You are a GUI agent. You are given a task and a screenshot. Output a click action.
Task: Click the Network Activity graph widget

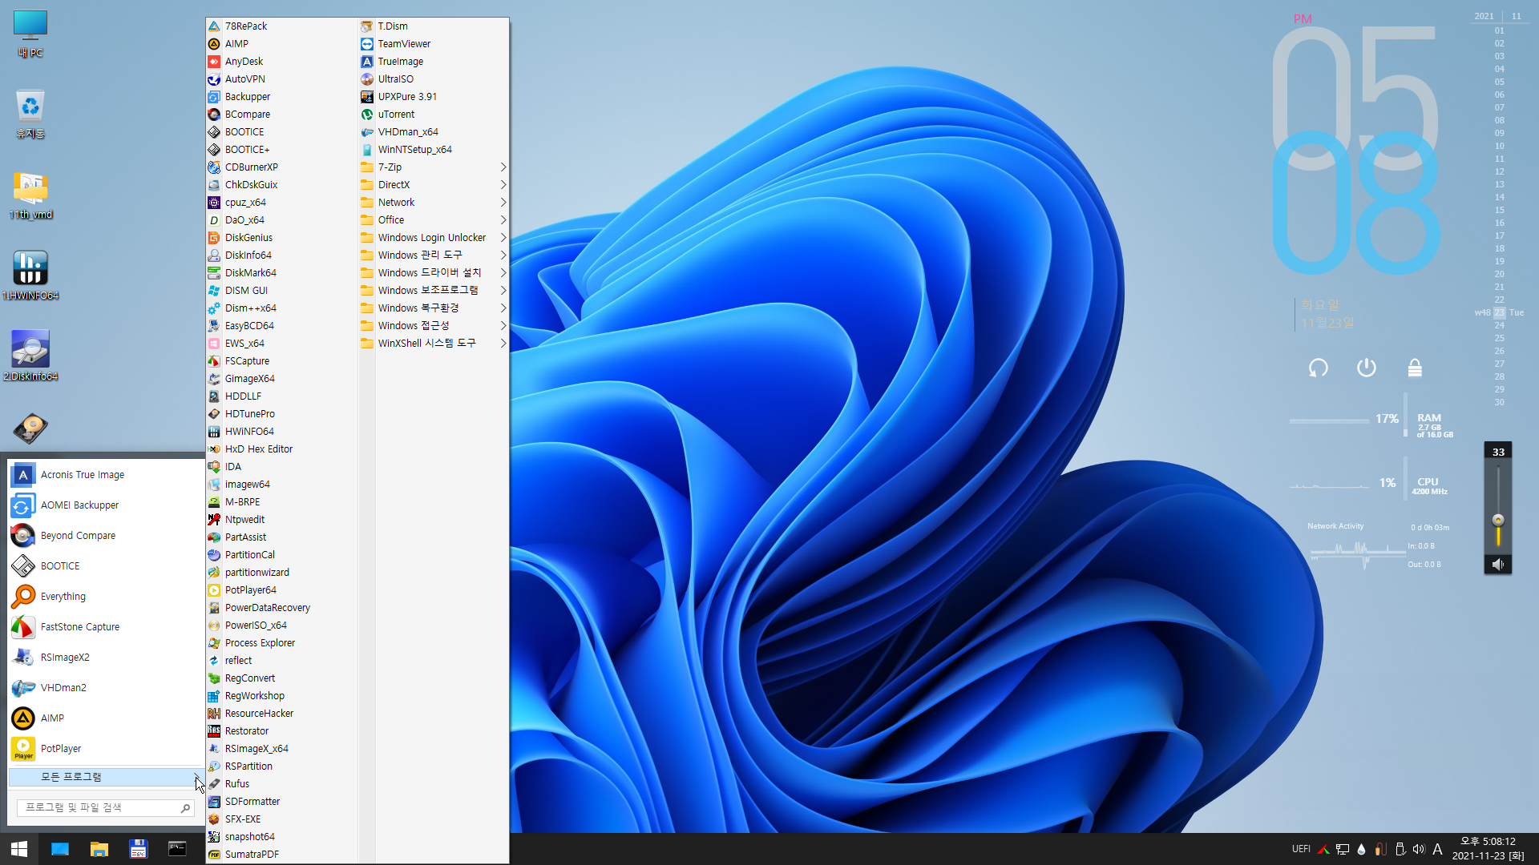click(1358, 553)
